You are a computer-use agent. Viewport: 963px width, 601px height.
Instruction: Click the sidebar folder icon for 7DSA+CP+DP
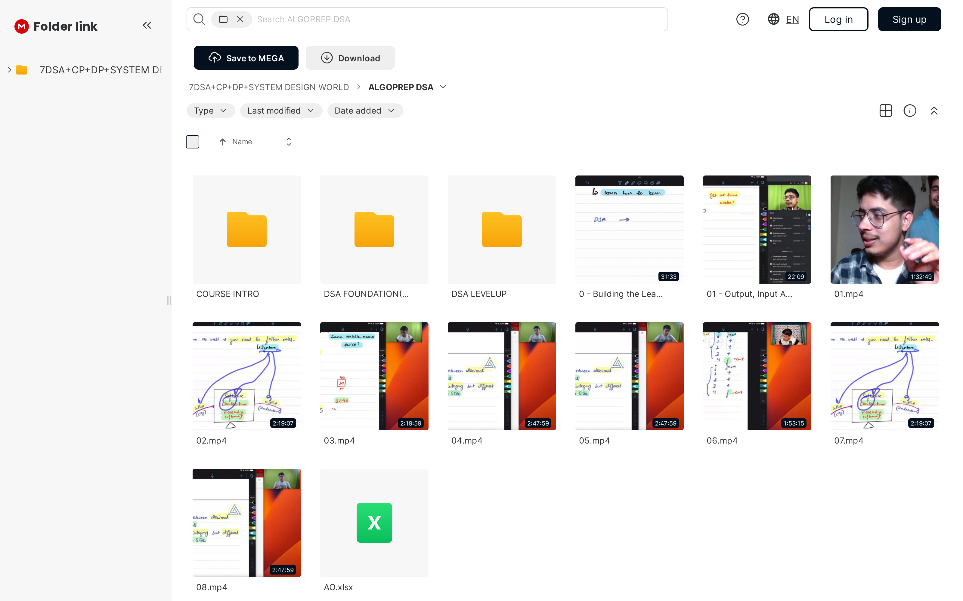pyautogui.click(x=21, y=70)
